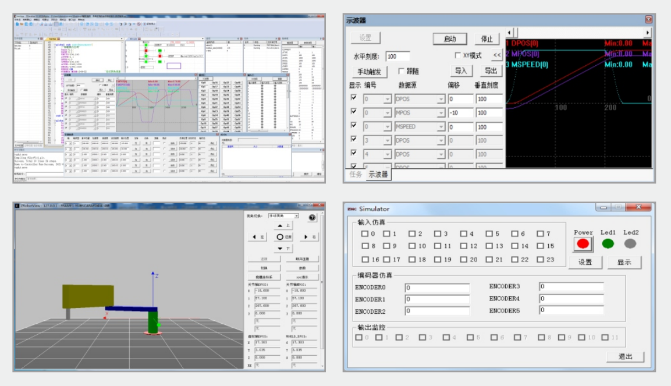
Task: Click the << collapse button in oscilloscope
Action: click(x=496, y=56)
